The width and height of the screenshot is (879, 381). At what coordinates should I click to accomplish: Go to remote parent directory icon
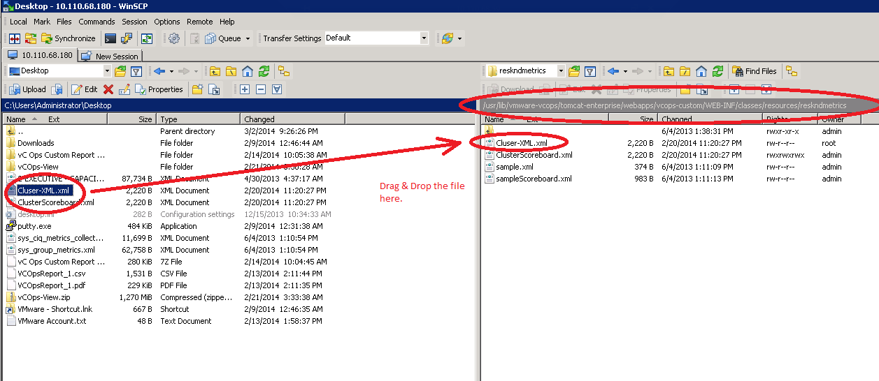669,71
